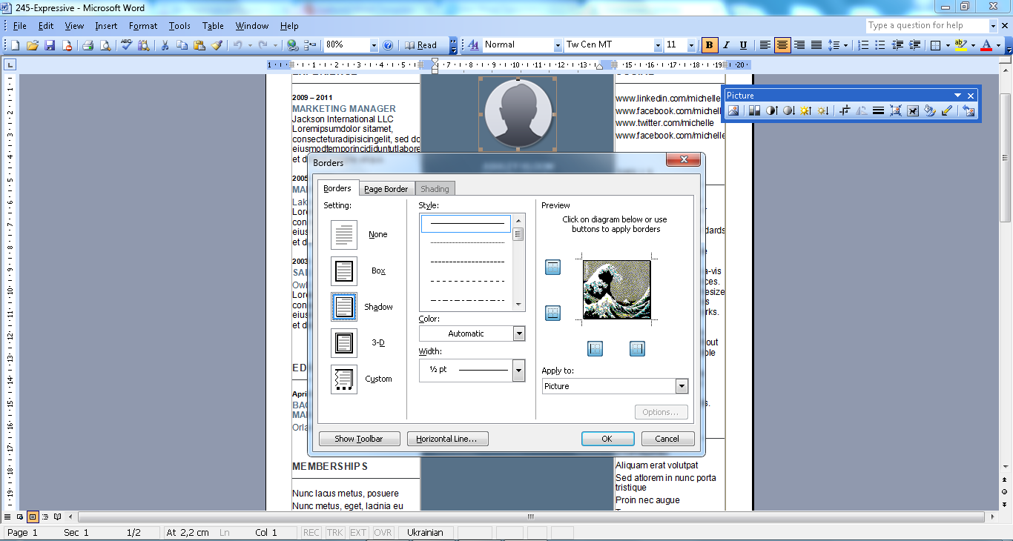Screen dimensions: 1013x541
Task: Click Compress Pictures icon
Action: [x=896, y=111]
